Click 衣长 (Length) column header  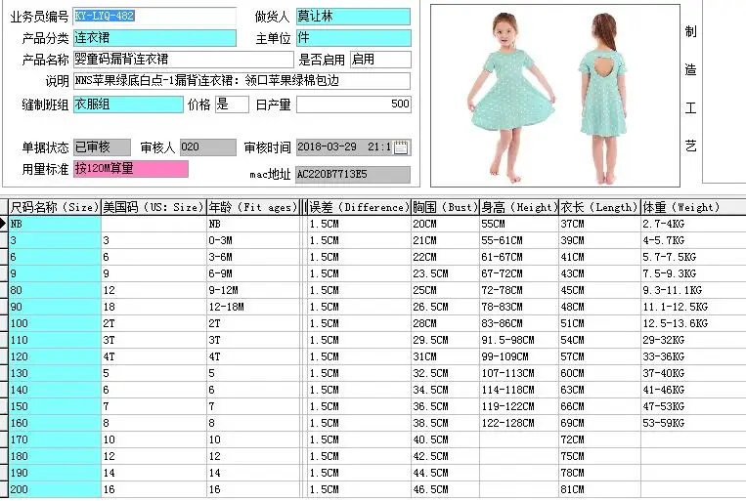pyautogui.click(x=599, y=207)
